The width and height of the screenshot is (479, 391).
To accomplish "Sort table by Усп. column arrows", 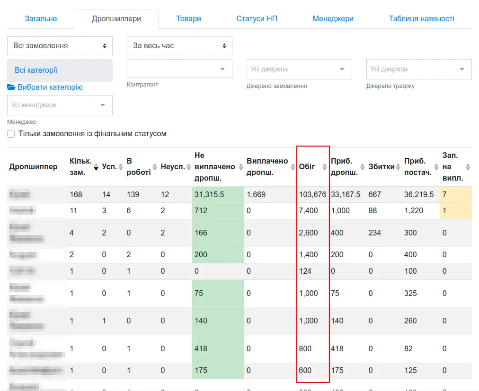I will click(121, 167).
